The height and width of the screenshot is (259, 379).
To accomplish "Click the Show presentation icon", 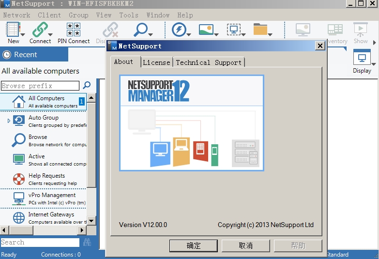I will coord(361,30).
